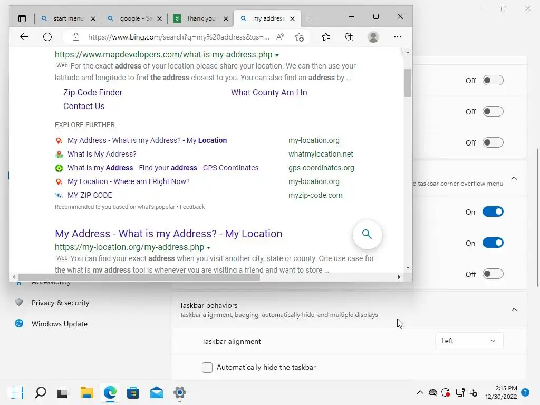Viewport: 540px width, 405px height.
Task: Open Task View on taskbar
Action: tap(63, 392)
